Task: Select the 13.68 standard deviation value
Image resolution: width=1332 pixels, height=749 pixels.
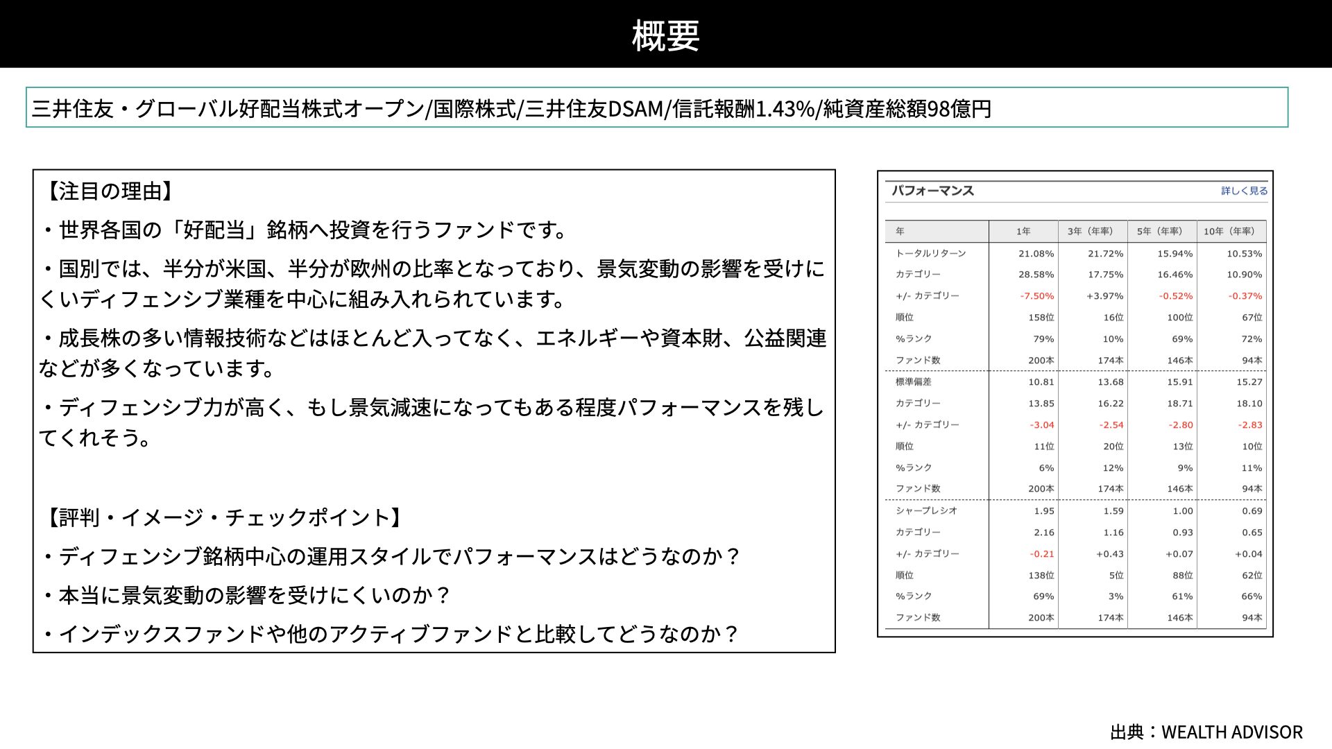Action: tap(1110, 382)
